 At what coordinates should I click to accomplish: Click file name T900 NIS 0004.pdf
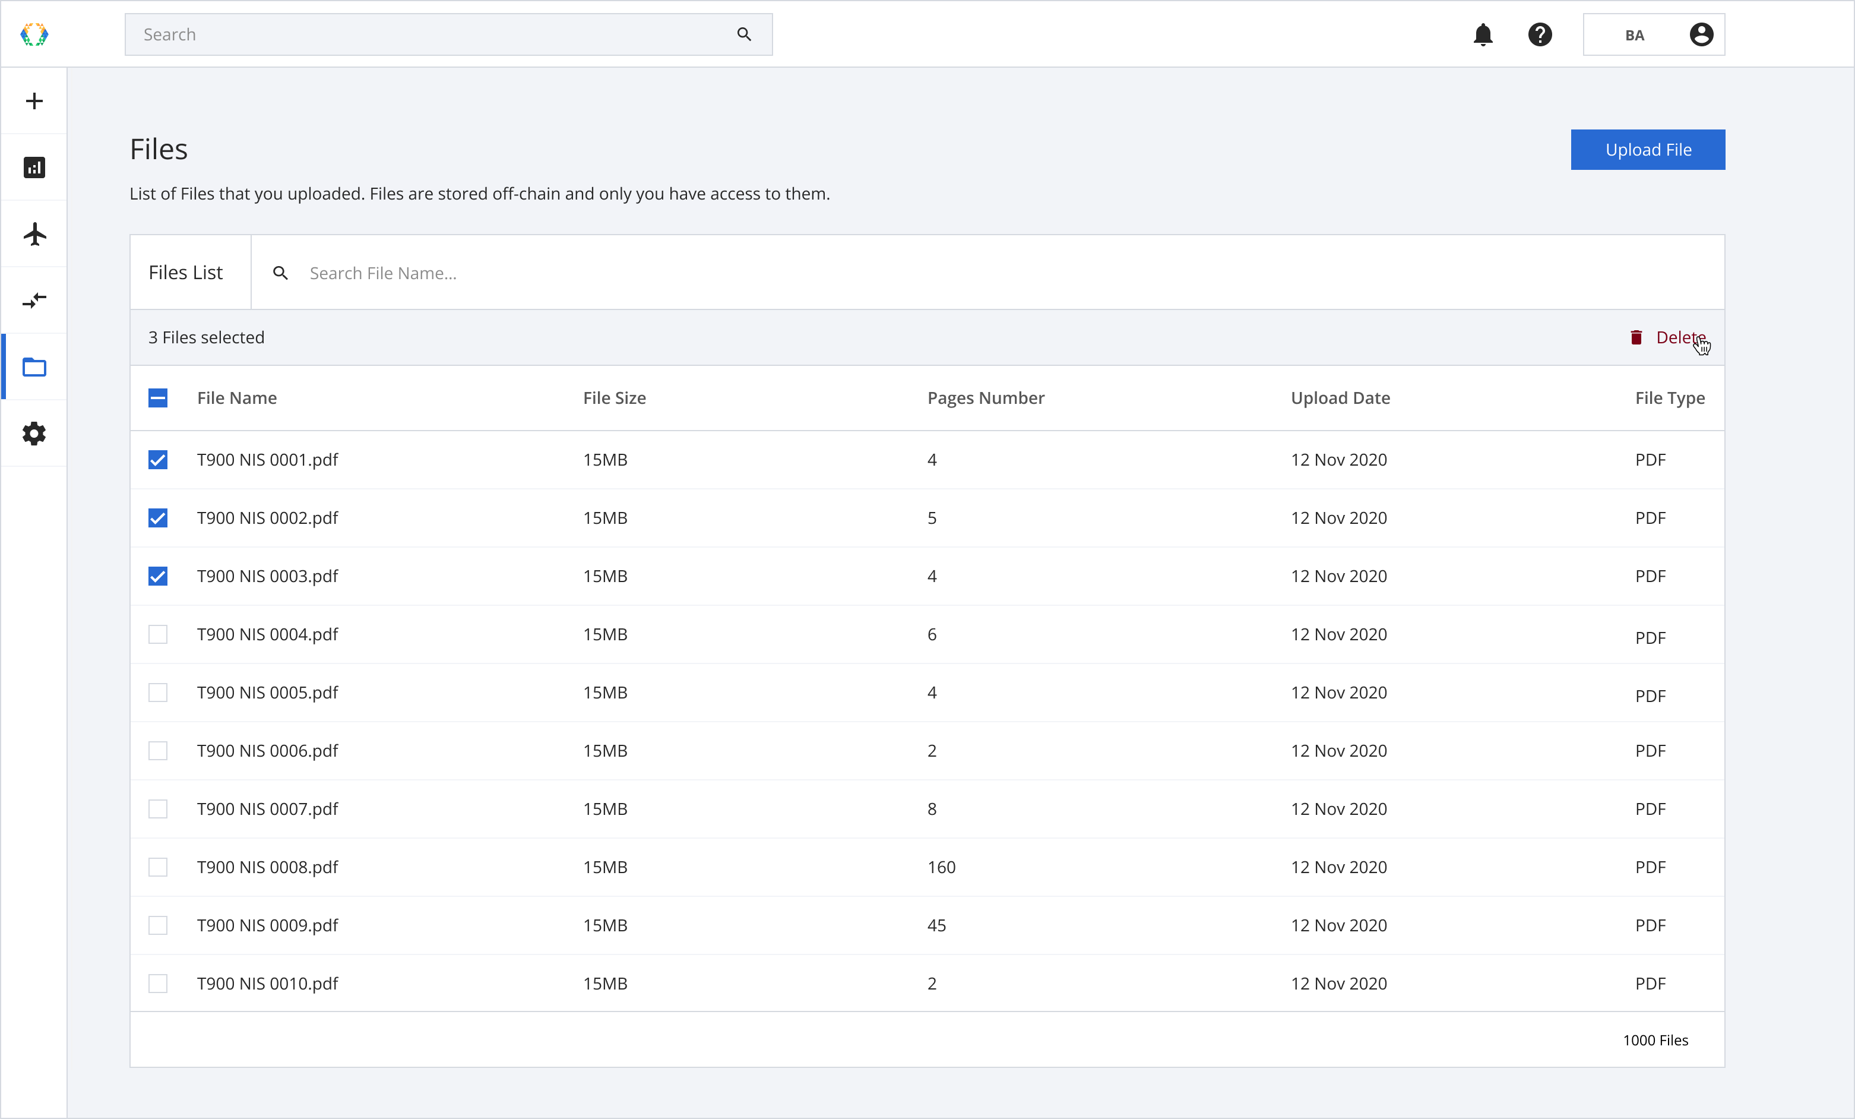(x=267, y=635)
